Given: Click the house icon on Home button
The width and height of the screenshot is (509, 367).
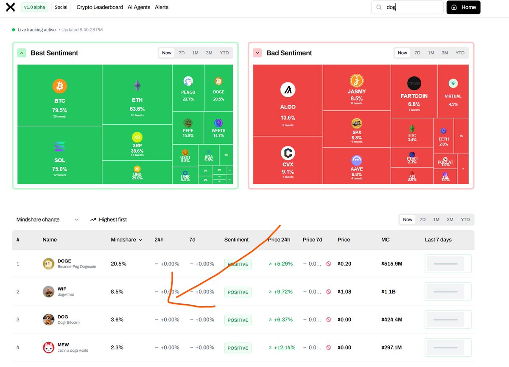Looking at the screenshot, I should coord(454,7).
